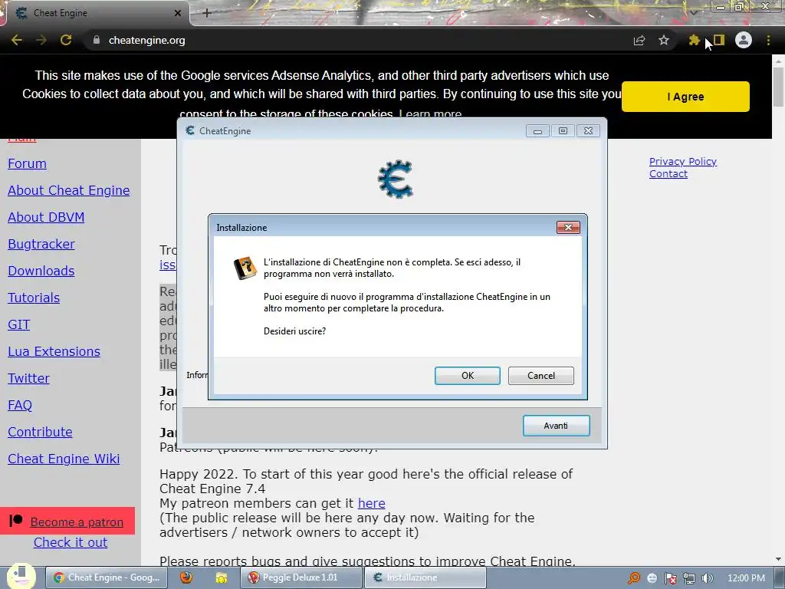Open file explorer folder taskbar icon
The height and width of the screenshot is (589, 785).
click(221, 577)
